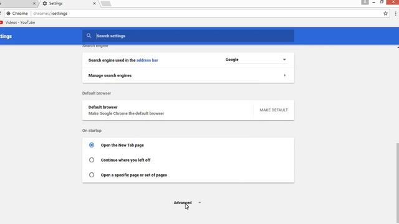The height and width of the screenshot is (224, 399).
Task: Click the bookmark star icon
Action: tap(385, 14)
